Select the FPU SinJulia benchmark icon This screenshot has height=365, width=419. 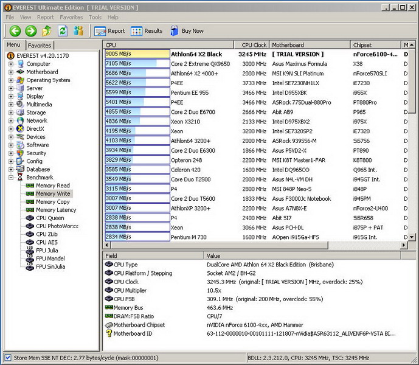[x=30, y=266]
